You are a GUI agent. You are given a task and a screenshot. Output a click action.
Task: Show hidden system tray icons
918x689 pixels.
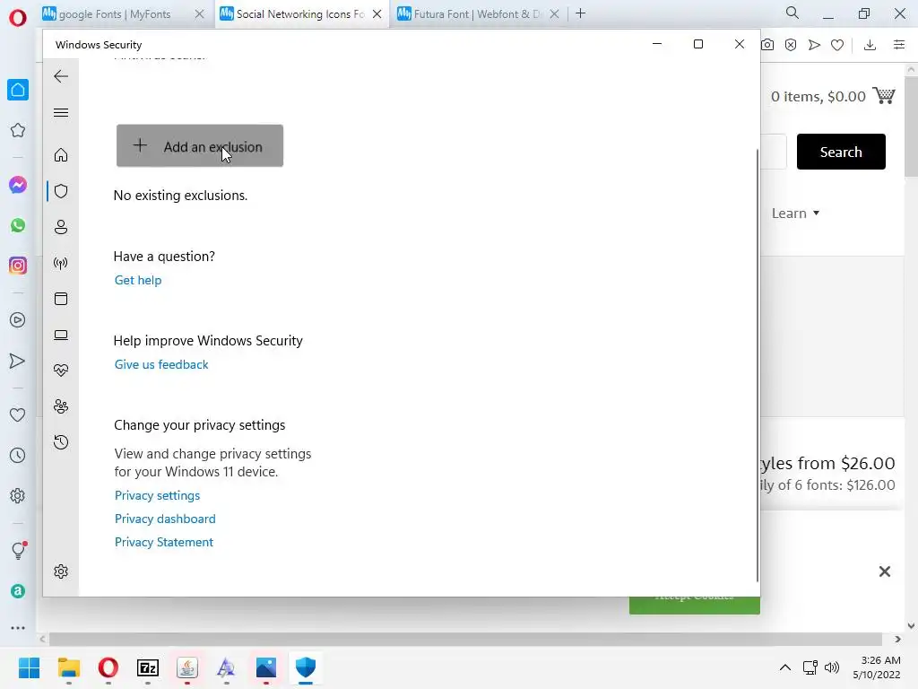[785, 667]
